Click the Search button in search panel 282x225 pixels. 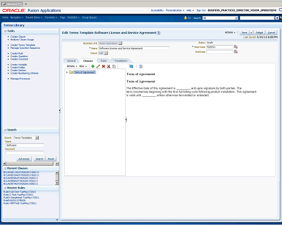(x=39, y=159)
